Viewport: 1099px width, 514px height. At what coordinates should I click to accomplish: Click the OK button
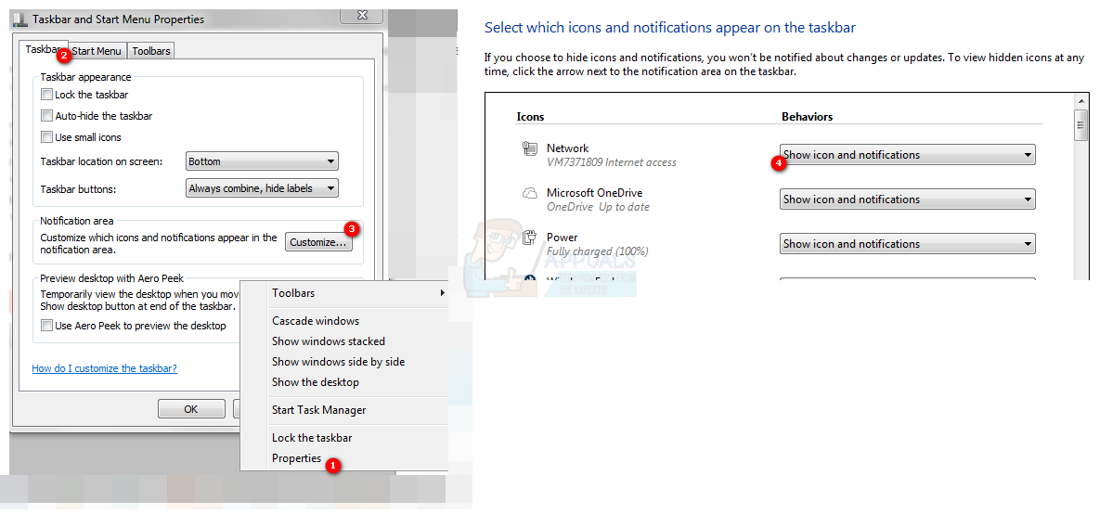tap(191, 410)
